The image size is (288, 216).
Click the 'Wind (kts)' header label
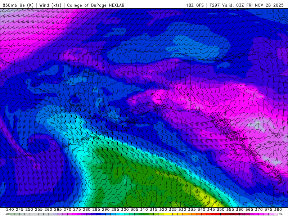point(50,5)
